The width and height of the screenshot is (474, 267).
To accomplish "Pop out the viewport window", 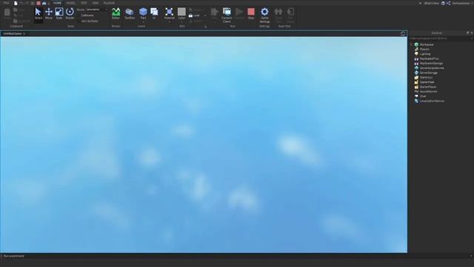I will pyautogui.click(x=403, y=33).
